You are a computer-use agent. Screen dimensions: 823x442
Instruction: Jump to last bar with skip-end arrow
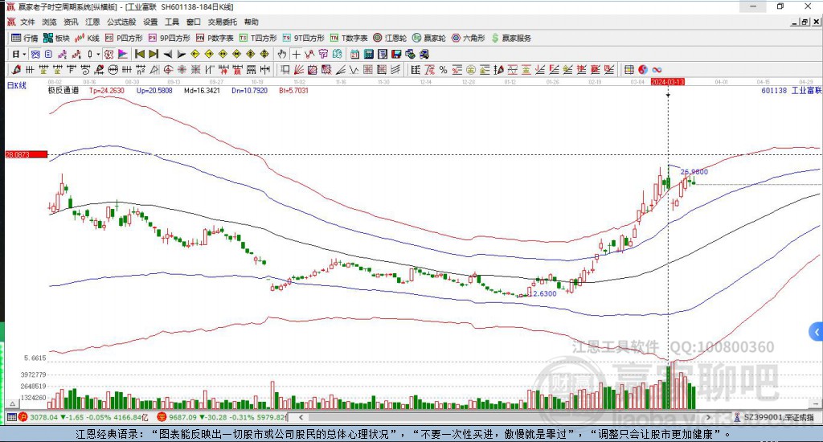[154, 54]
